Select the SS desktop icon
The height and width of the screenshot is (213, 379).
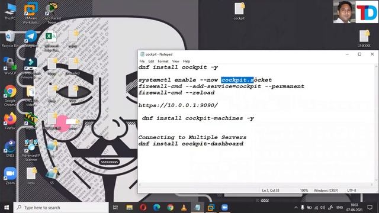pyautogui.click(x=52, y=176)
